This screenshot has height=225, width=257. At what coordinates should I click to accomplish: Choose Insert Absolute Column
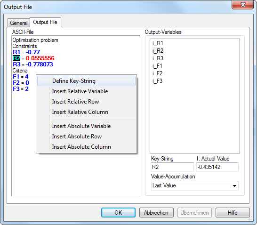[86, 147]
